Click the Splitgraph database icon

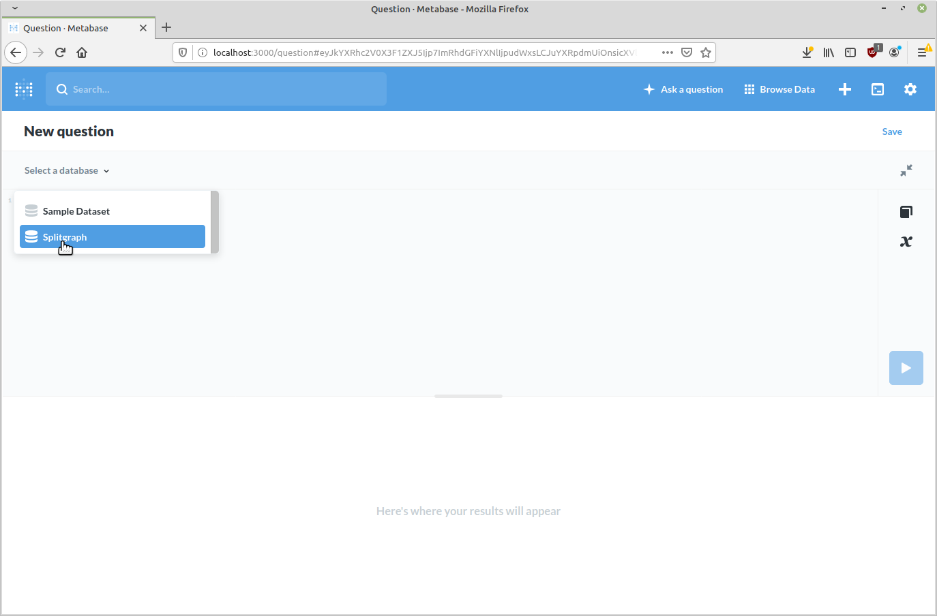tap(31, 236)
